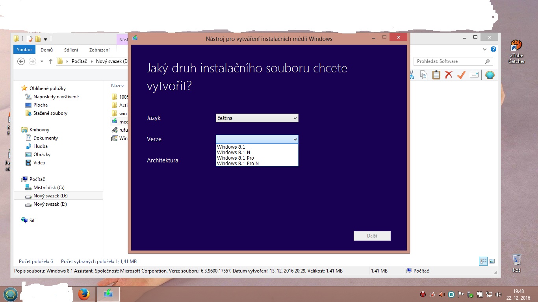
Task: Open the Obrázky library
Action: tap(42, 155)
